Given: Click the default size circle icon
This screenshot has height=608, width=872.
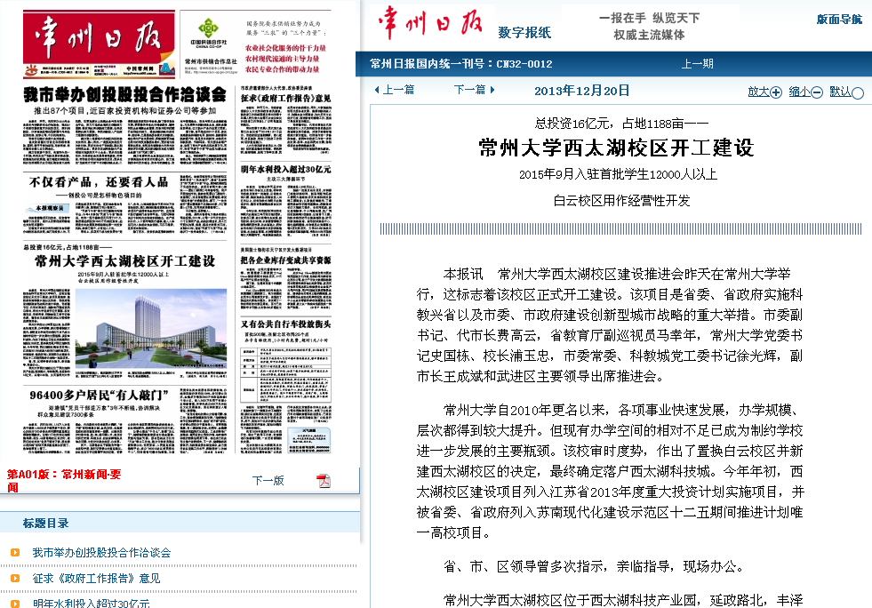Looking at the screenshot, I should [x=858, y=93].
